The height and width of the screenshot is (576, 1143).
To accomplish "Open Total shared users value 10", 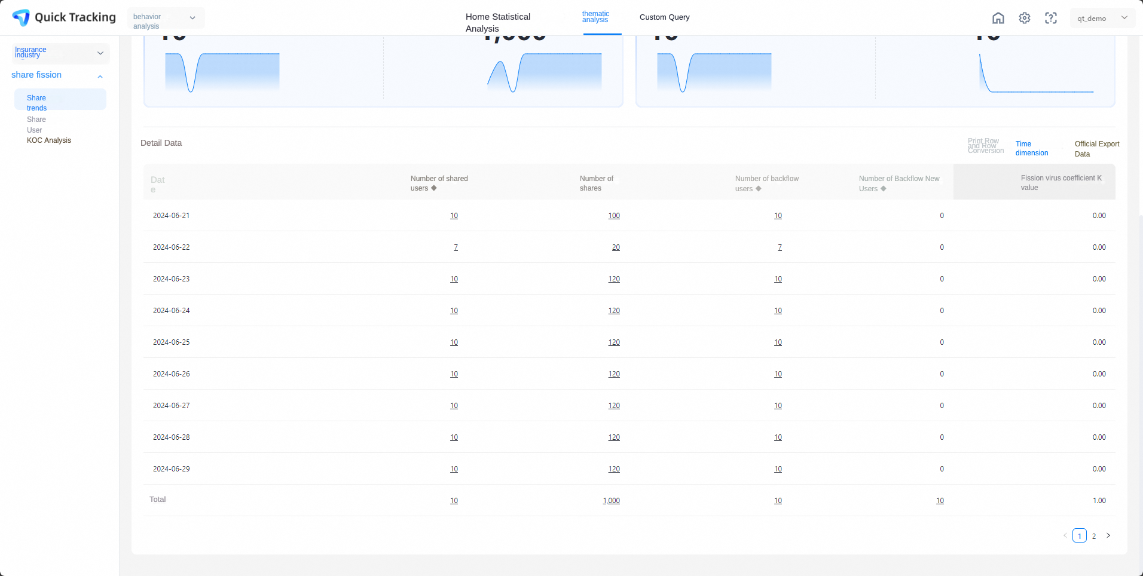I will pos(454,501).
